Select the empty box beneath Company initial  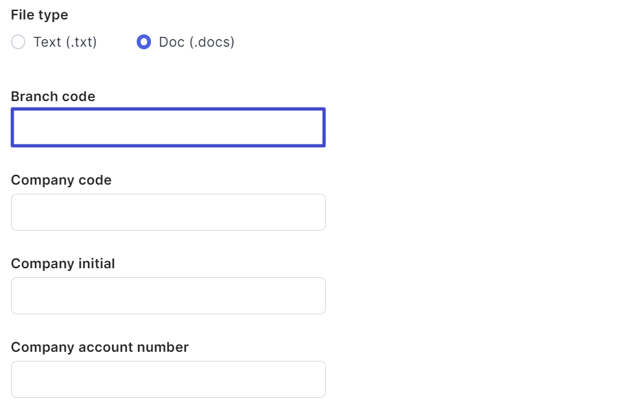(168, 295)
